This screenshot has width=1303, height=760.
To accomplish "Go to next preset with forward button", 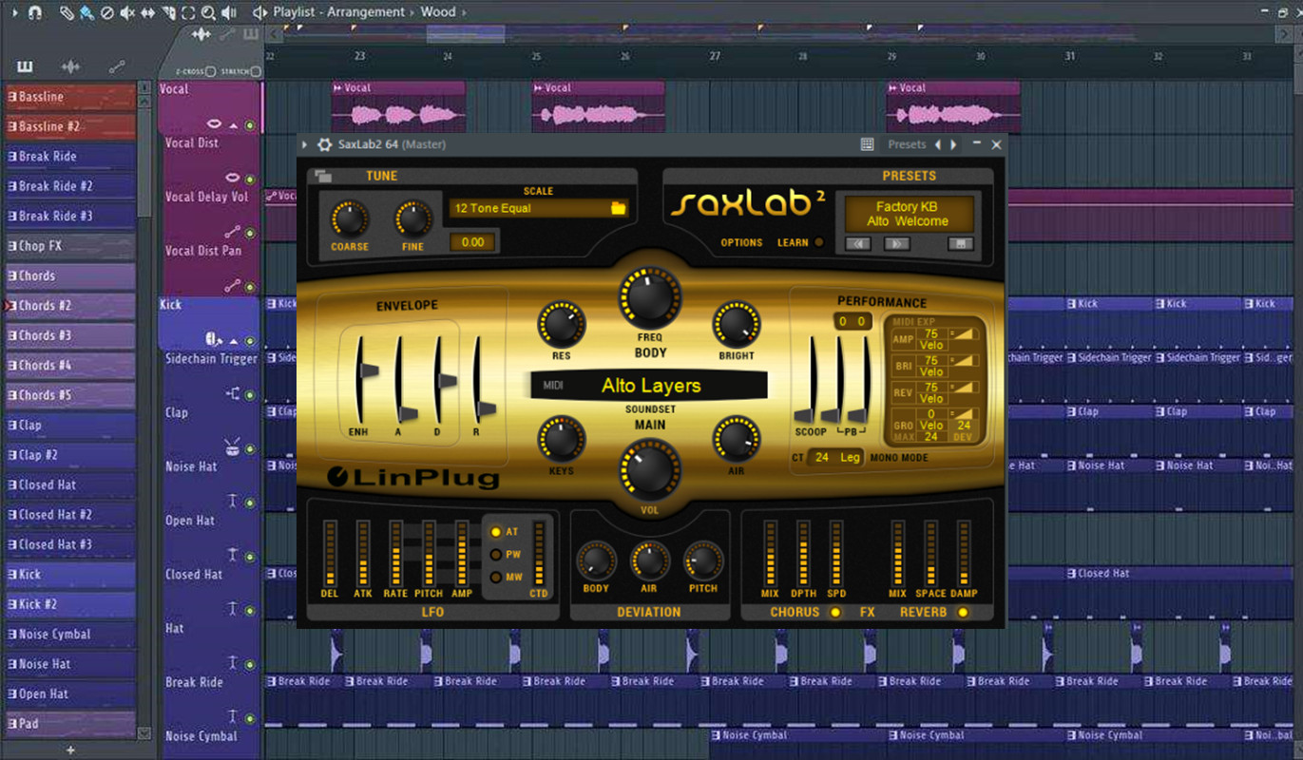I will pos(897,243).
